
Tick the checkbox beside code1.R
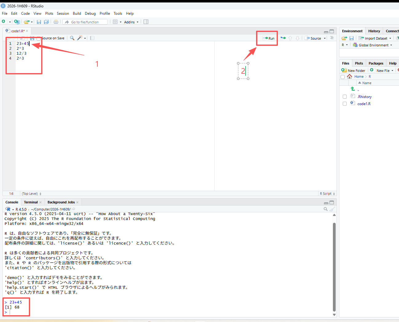[345, 104]
